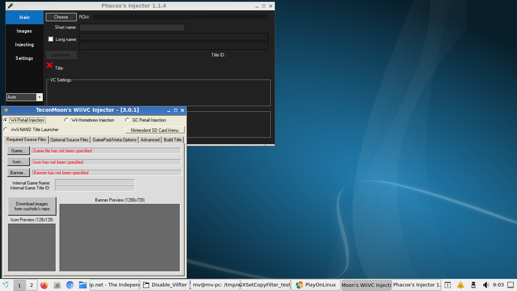Viewport: 517px width, 291px height.
Task: Switch to workspace 1
Action: (x=19, y=285)
